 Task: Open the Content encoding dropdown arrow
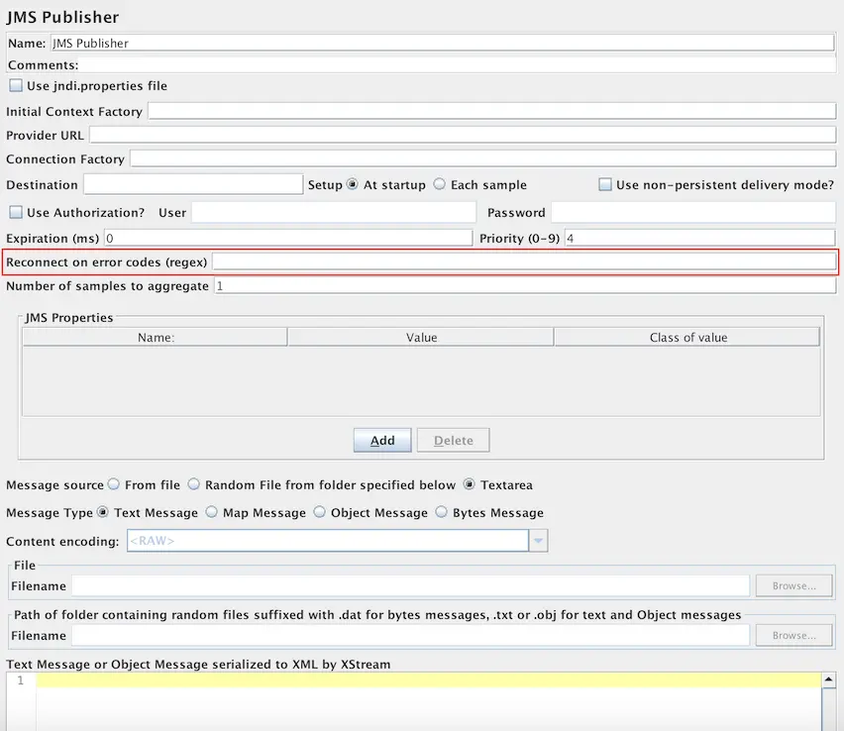538,541
